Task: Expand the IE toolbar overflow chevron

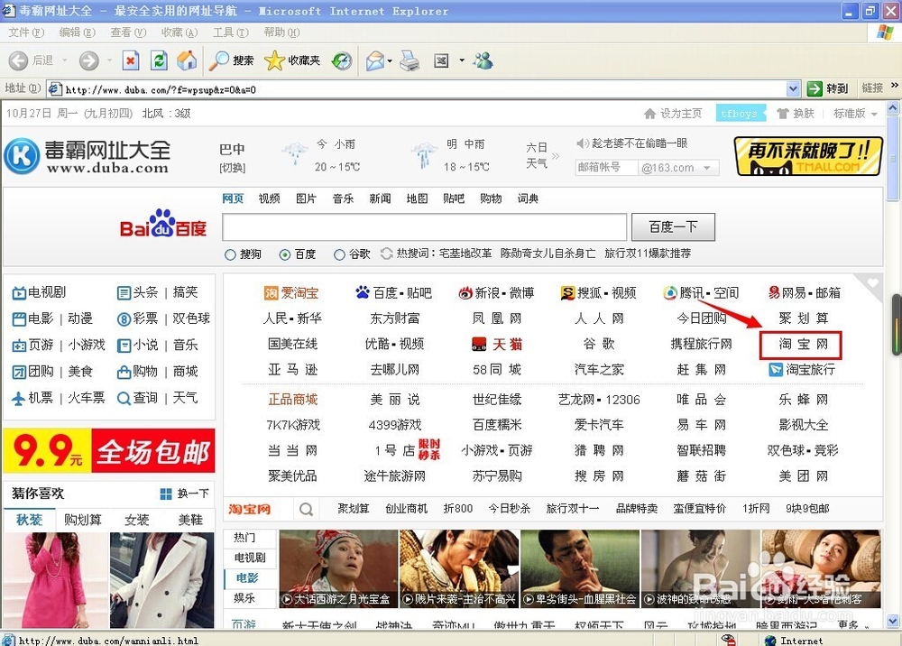Action: 895,85
